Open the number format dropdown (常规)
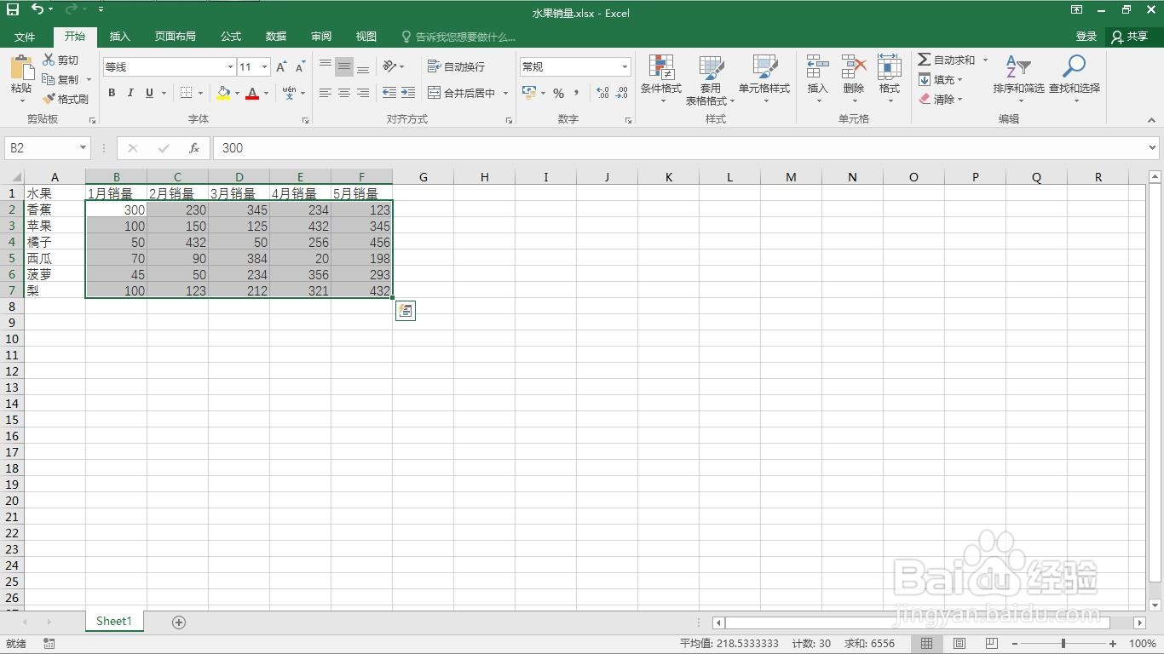This screenshot has height=654, width=1164. pyautogui.click(x=625, y=66)
